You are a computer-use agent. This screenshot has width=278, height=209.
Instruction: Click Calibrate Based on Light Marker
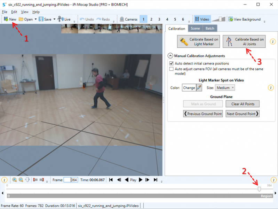[198, 41]
